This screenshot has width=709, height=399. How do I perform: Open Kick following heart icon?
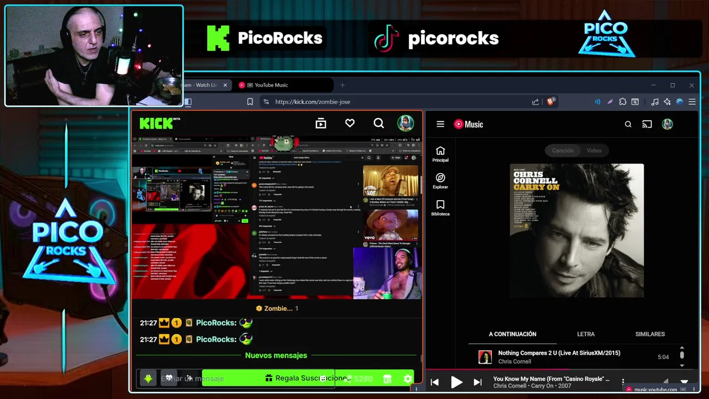point(350,123)
